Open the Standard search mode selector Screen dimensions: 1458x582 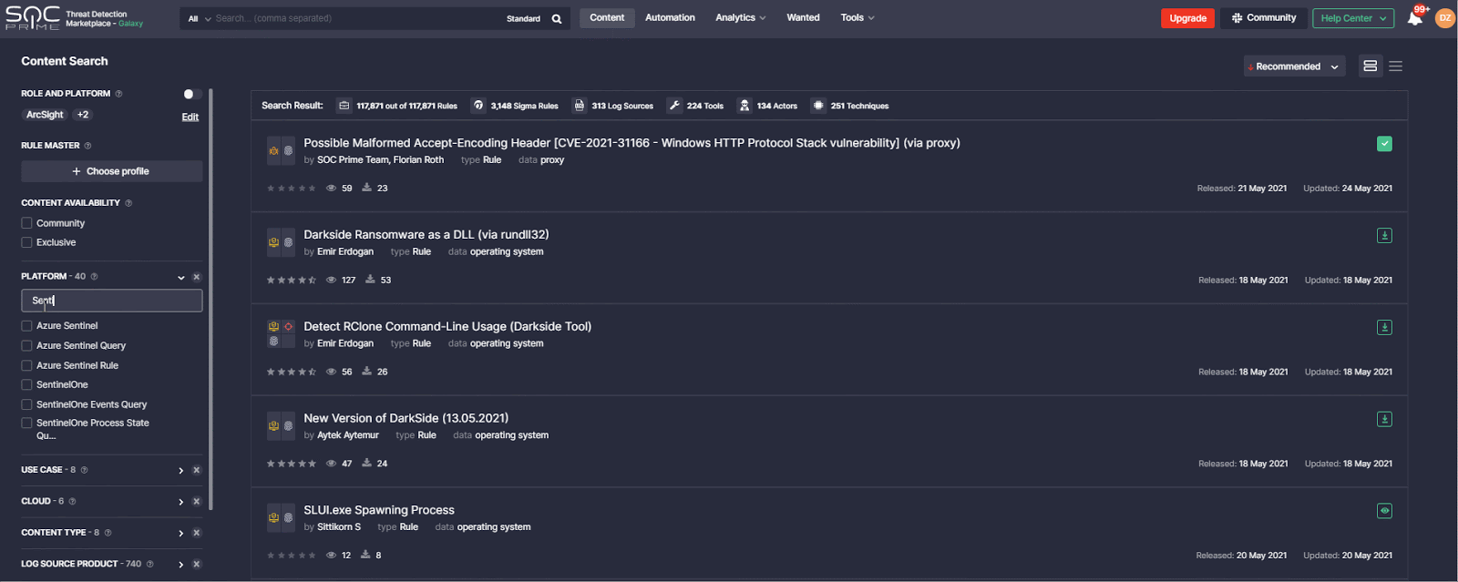click(x=523, y=19)
